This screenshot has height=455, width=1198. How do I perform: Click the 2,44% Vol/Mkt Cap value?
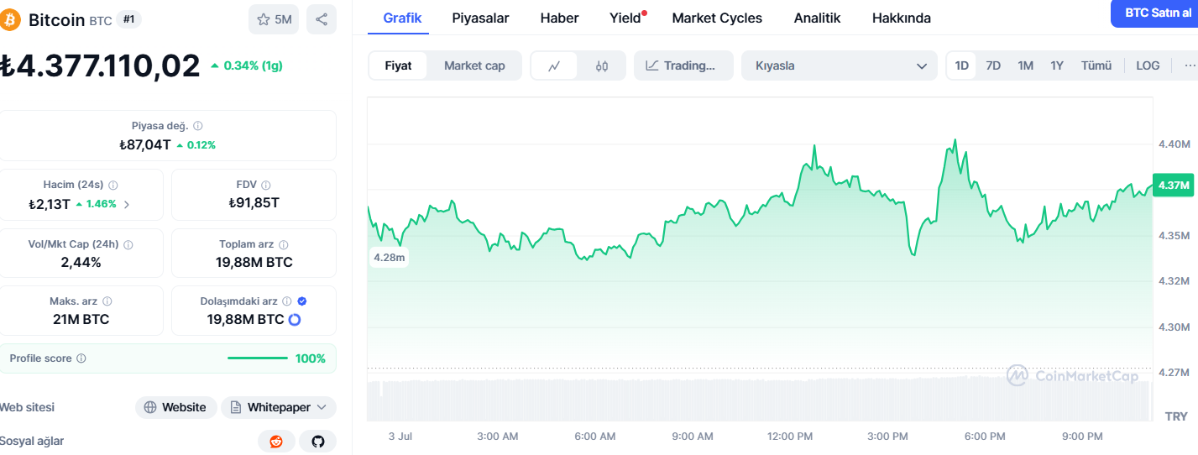(x=81, y=262)
